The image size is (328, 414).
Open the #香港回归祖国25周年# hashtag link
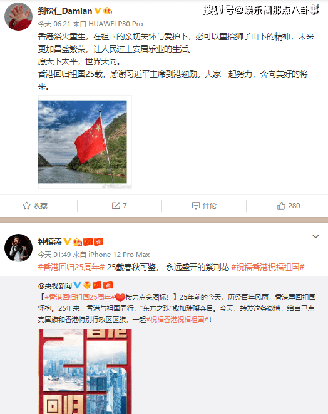click(79, 297)
